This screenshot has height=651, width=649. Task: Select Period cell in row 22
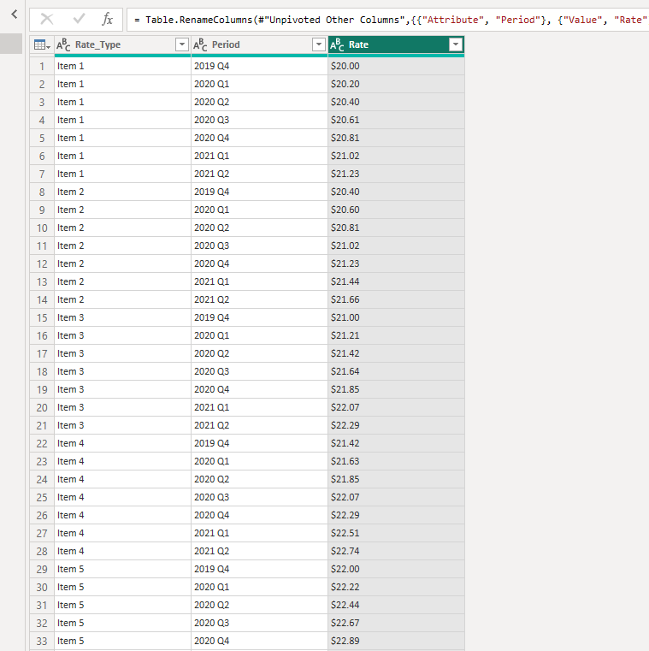(259, 443)
